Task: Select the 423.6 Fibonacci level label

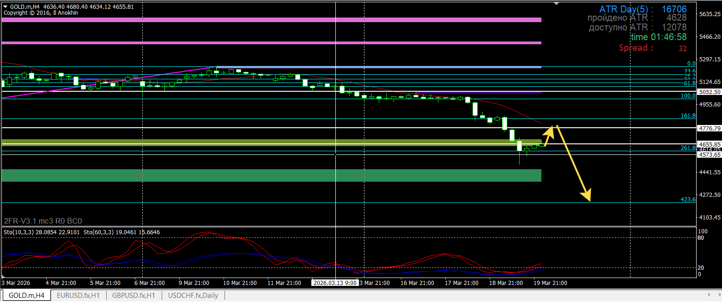Action: coord(689,200)
